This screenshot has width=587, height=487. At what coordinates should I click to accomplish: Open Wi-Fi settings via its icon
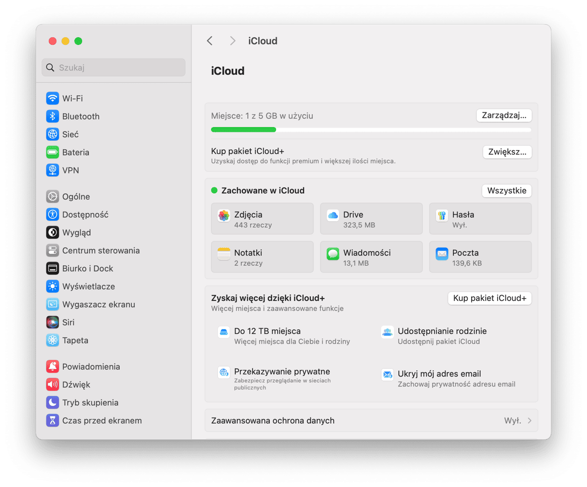click(53, 98)
